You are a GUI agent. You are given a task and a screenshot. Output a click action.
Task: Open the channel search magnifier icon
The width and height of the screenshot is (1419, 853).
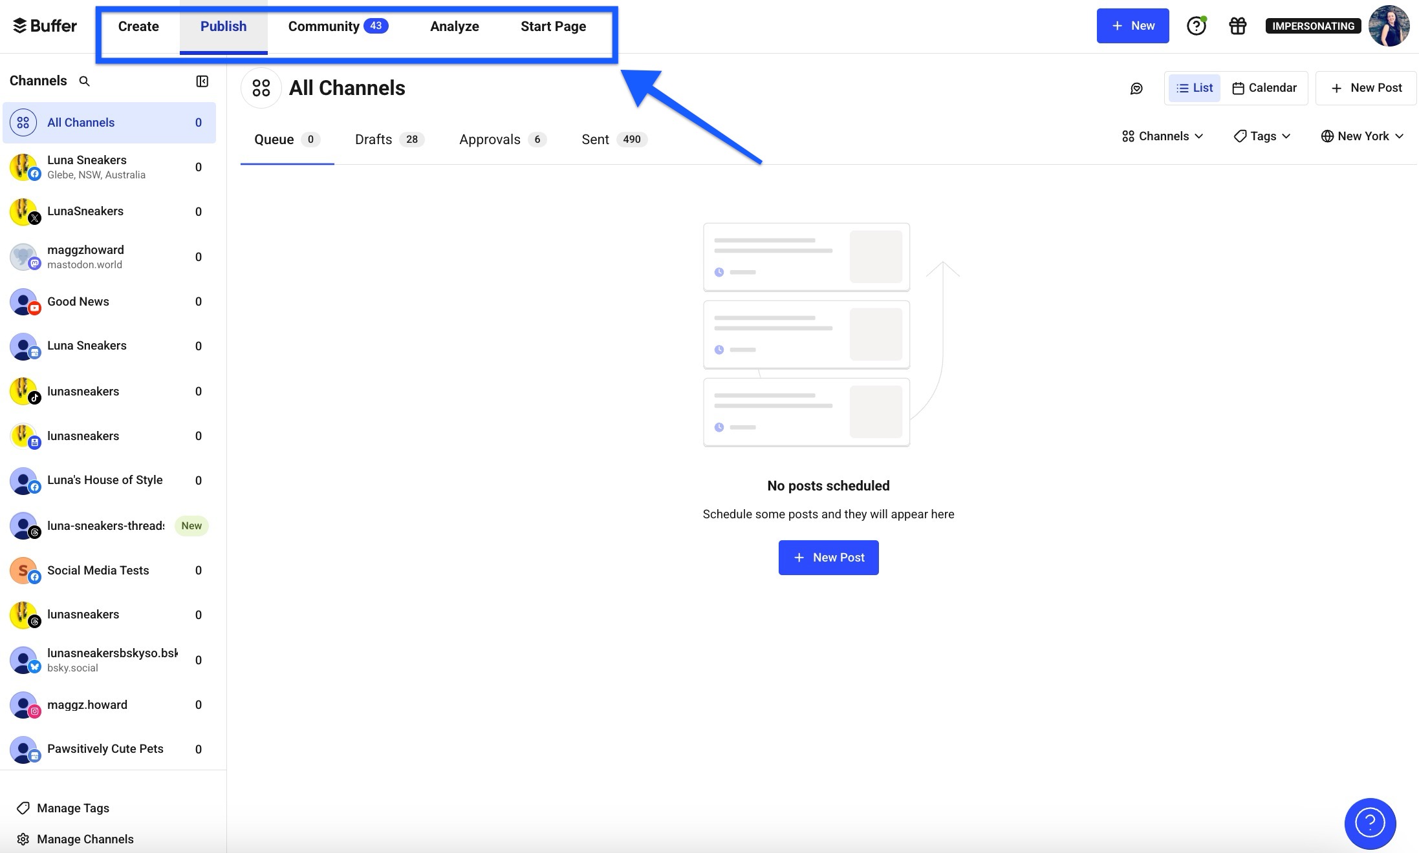(85, 81)
